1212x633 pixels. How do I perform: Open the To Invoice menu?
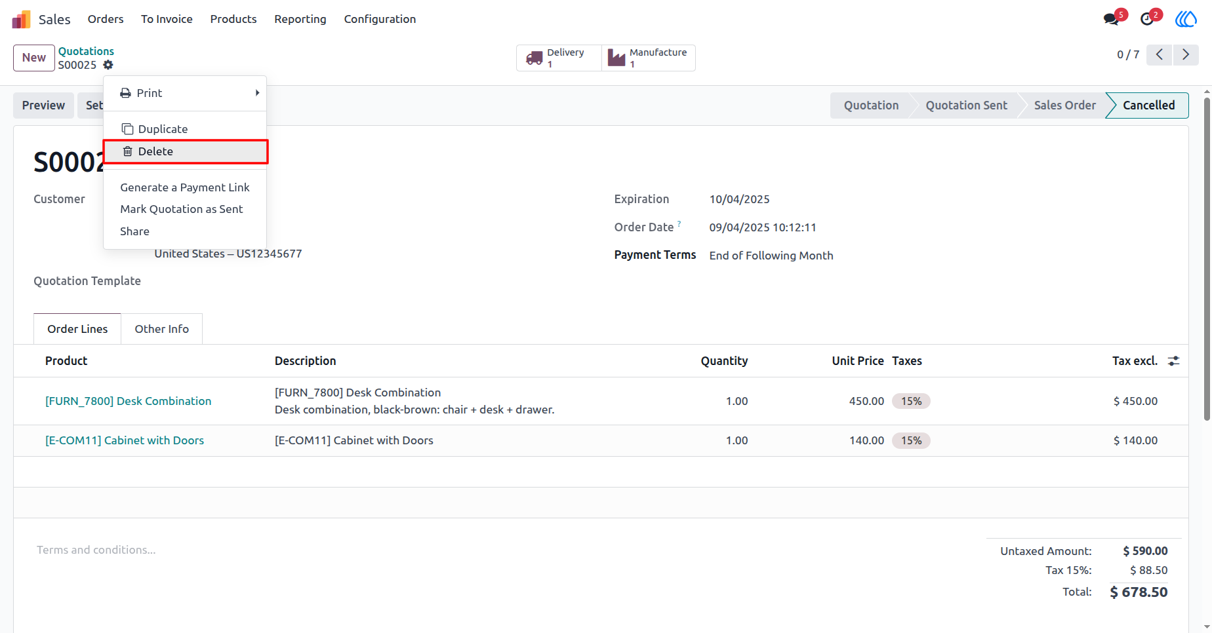click(167, 19)
